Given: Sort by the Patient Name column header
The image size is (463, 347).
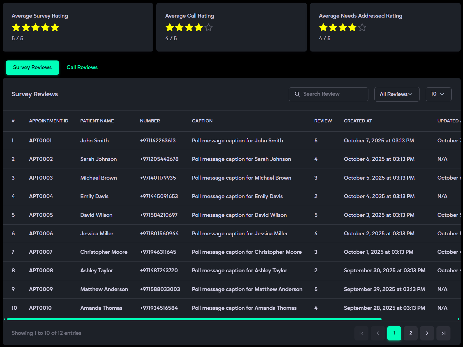Looking at the screenshot, I should [97, 121].
